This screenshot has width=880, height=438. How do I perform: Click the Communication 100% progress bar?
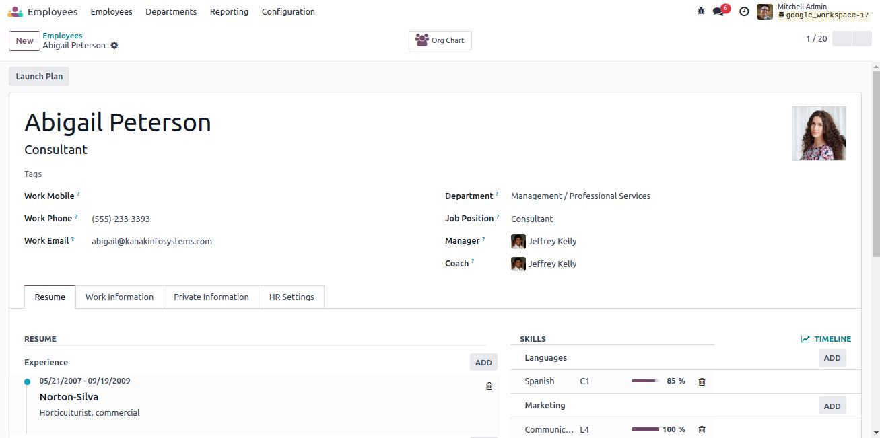coord(646,429)
